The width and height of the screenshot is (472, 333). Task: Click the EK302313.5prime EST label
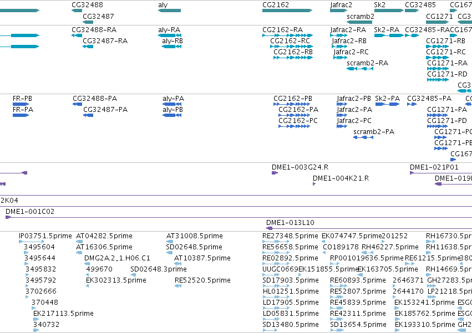pyautogui.click(x=116, y=280)
